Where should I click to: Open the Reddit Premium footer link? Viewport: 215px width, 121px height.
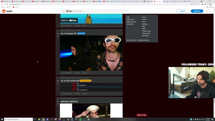click(131, 22)
